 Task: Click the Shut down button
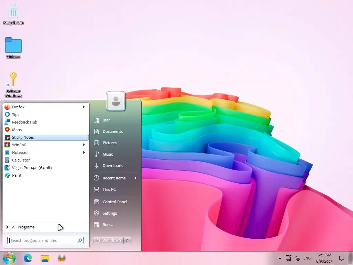[x=108, y=240]
